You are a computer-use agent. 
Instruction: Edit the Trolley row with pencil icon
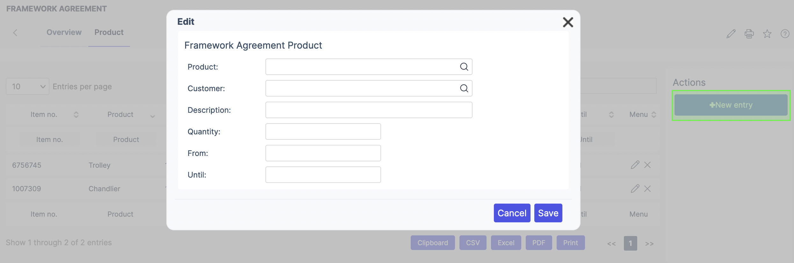click(635, 165)
